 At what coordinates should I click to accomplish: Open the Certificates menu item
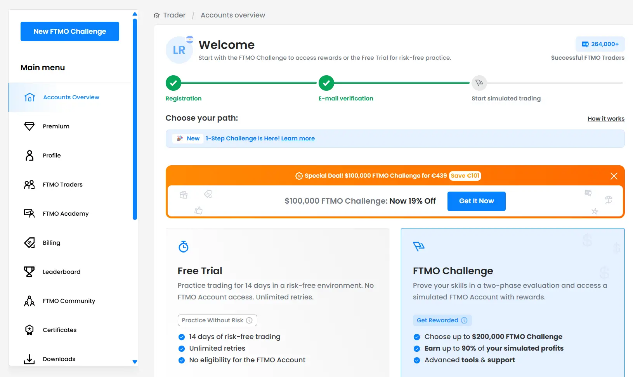click(x=70, y=330)
